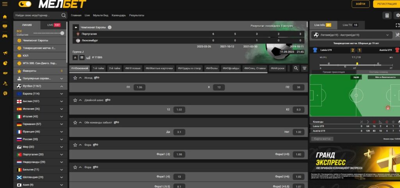
Task: Open the gavel sidebar icon
Action: click(5, 83)
